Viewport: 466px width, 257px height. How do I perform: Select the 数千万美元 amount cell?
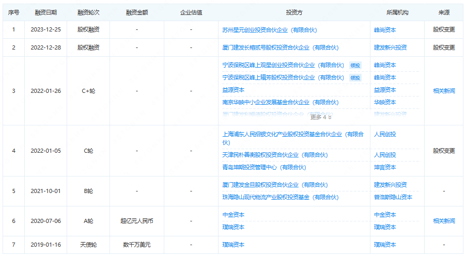(137, 245)
